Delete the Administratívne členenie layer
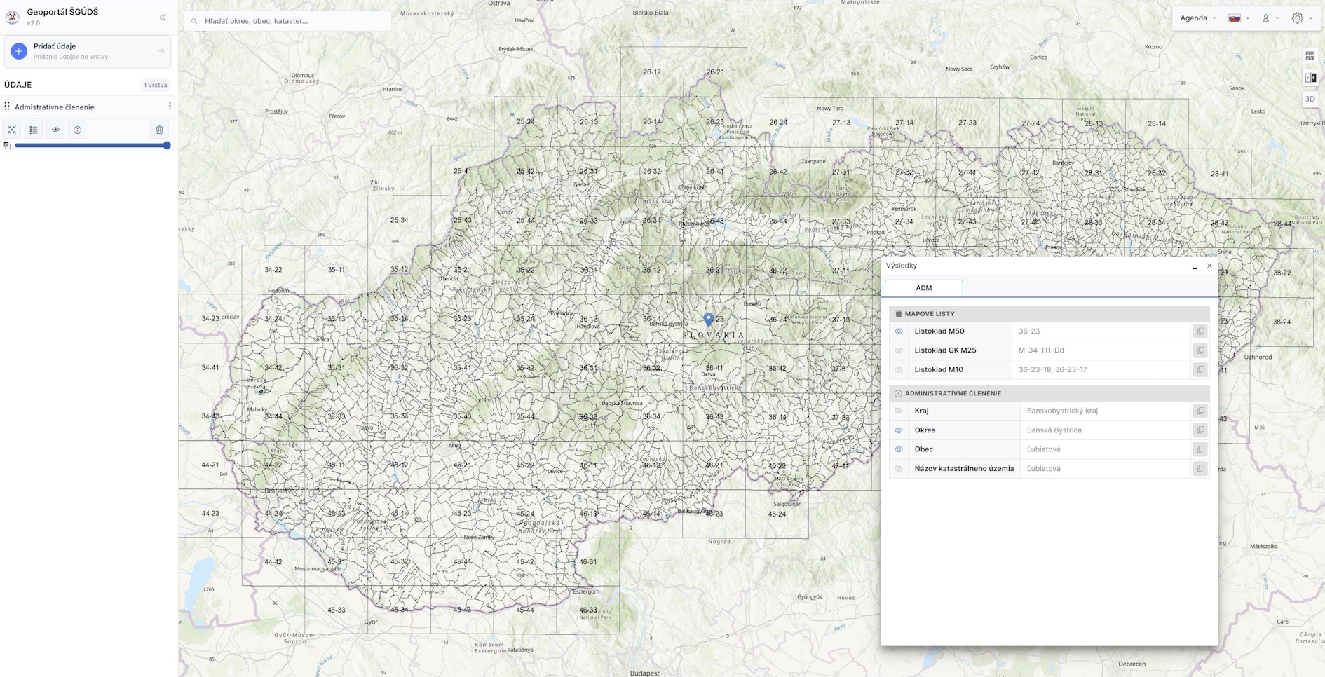Image resolution: width=1325 pixels, height=677 pixels. point(159,130)
